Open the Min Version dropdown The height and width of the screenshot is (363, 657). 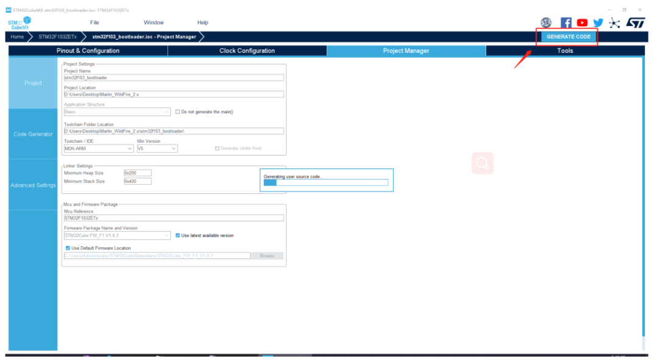pyautogui.click(x=157, y=148)
